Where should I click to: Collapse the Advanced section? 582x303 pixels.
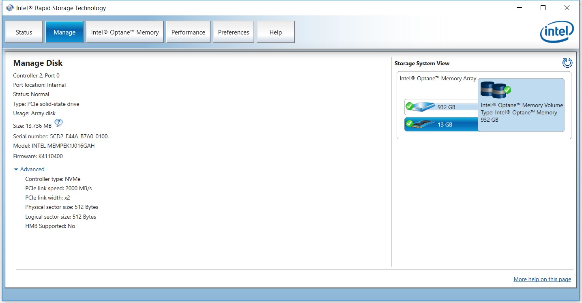[29, 169]
